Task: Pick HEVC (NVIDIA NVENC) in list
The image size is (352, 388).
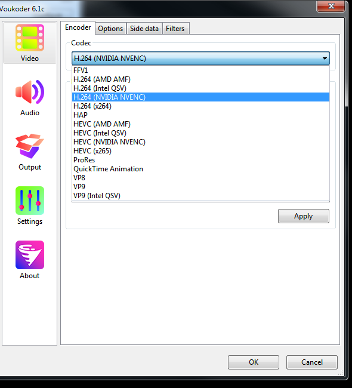Action: [x=200, y=142]
